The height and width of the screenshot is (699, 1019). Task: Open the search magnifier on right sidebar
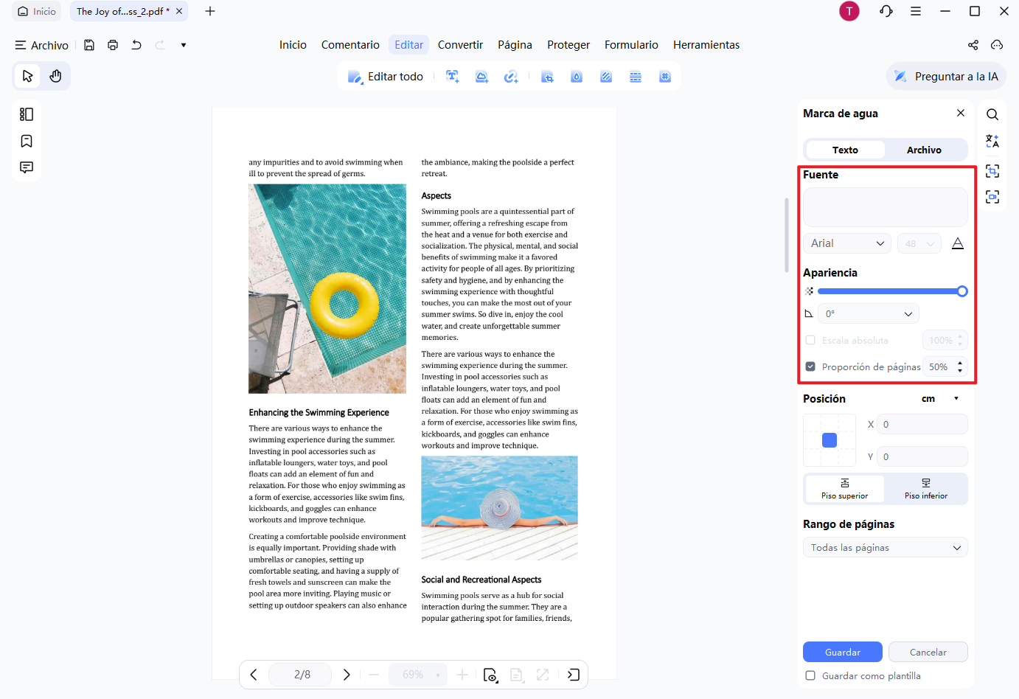pos(992,114)
